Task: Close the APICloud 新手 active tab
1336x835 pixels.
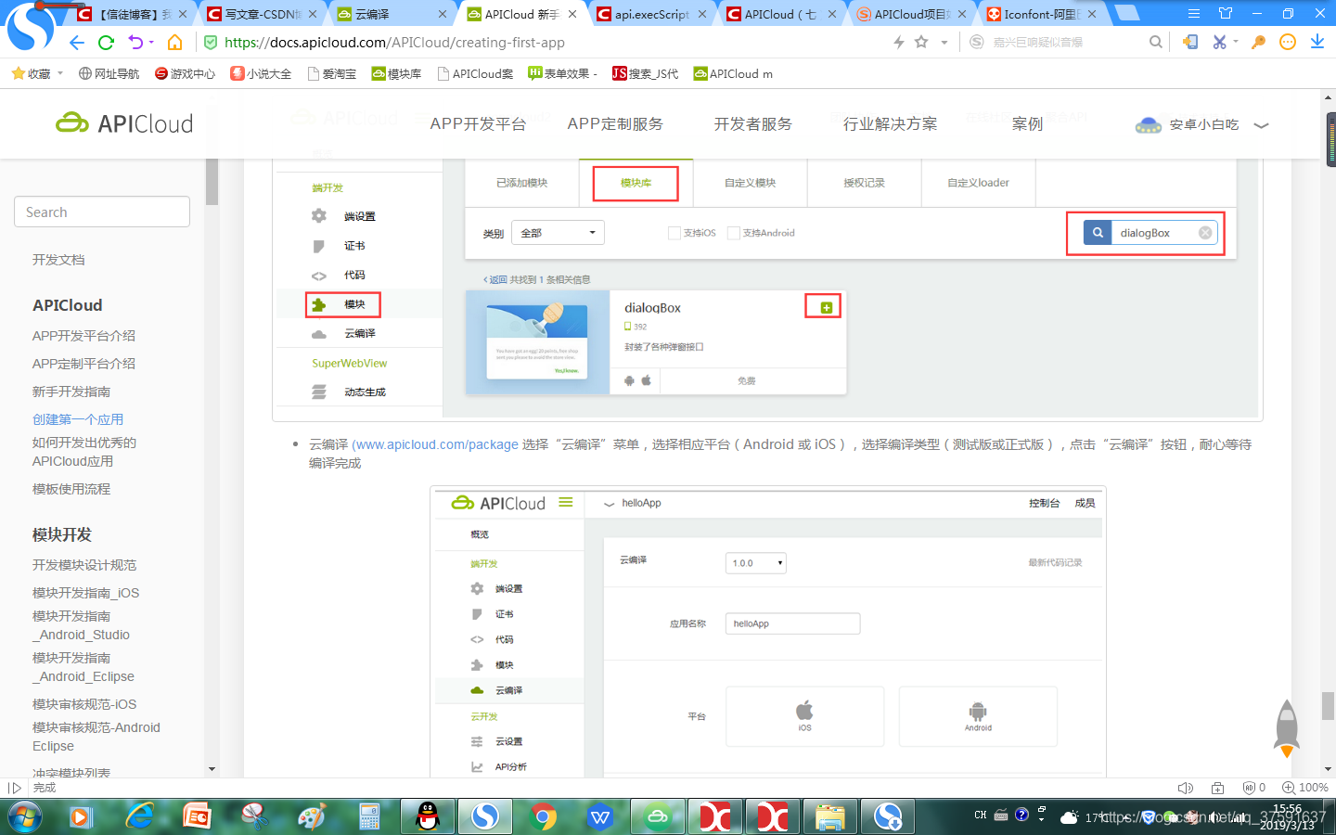Action: 572,14
